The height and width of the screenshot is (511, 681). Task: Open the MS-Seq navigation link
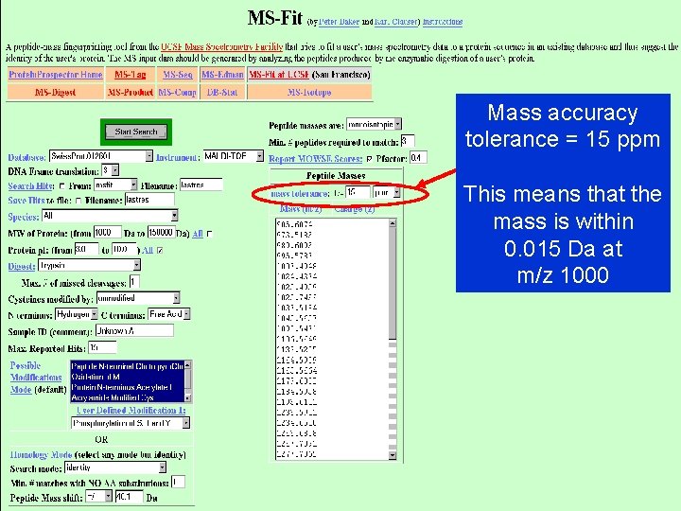point(177,75)
